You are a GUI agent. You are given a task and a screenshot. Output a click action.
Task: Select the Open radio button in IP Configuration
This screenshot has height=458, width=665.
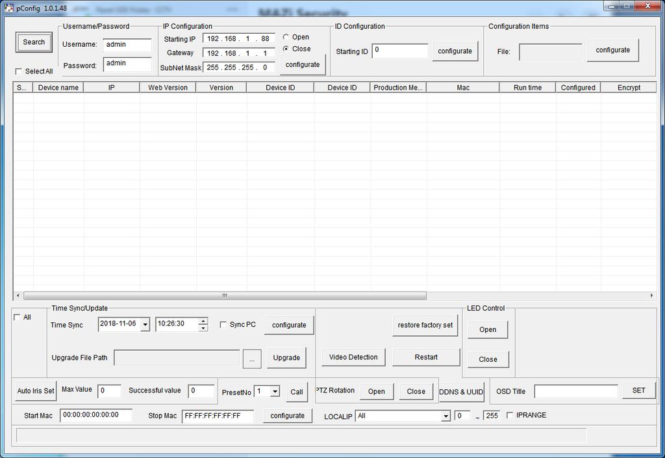tap(286, 37)
